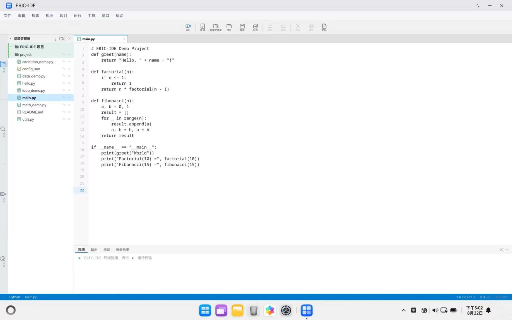
Task: Open the volume control in system tray
Action: click(x=435, y=310)
